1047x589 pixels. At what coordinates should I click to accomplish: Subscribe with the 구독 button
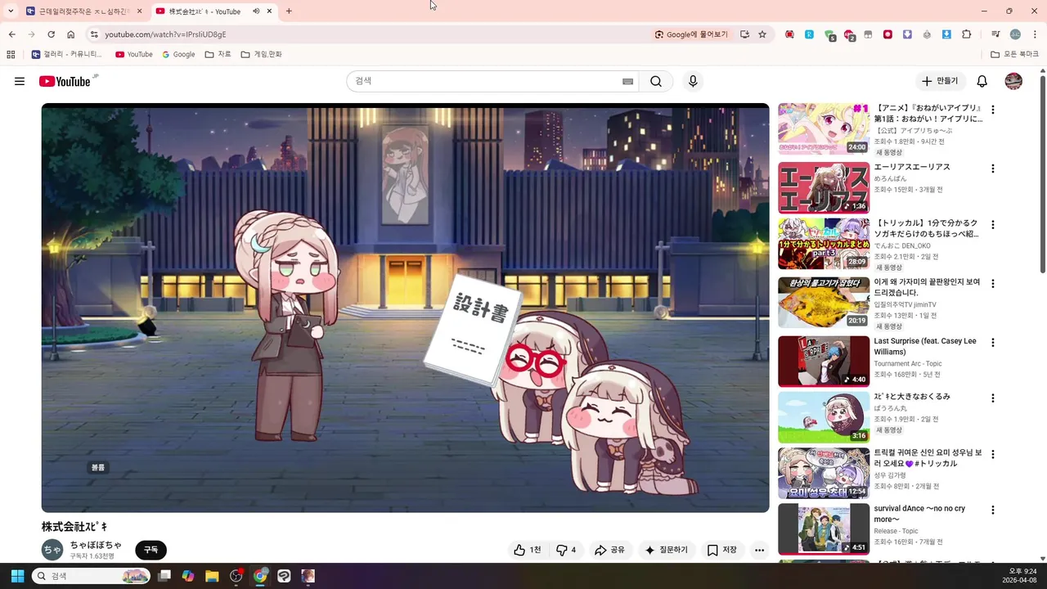coord(151,550)
